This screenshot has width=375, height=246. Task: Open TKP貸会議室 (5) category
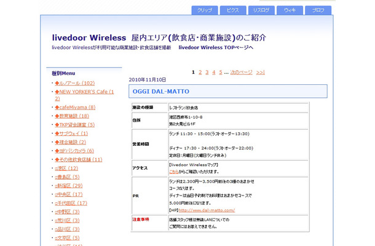pyautogui.click(x=75, y=125)
